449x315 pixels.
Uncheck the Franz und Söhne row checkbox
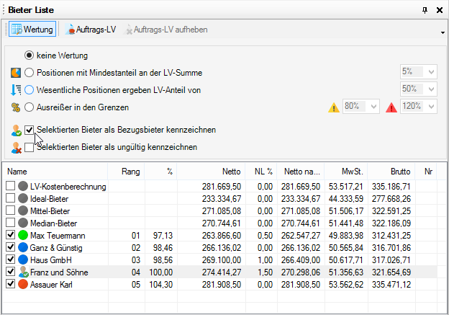11,272
